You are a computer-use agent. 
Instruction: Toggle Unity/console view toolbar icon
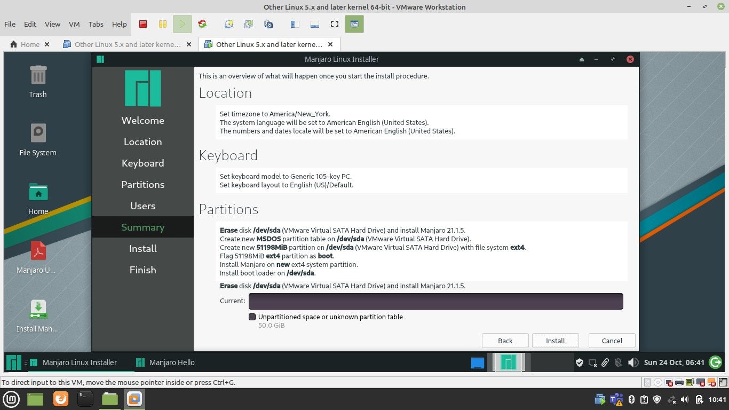pos(354,24)
